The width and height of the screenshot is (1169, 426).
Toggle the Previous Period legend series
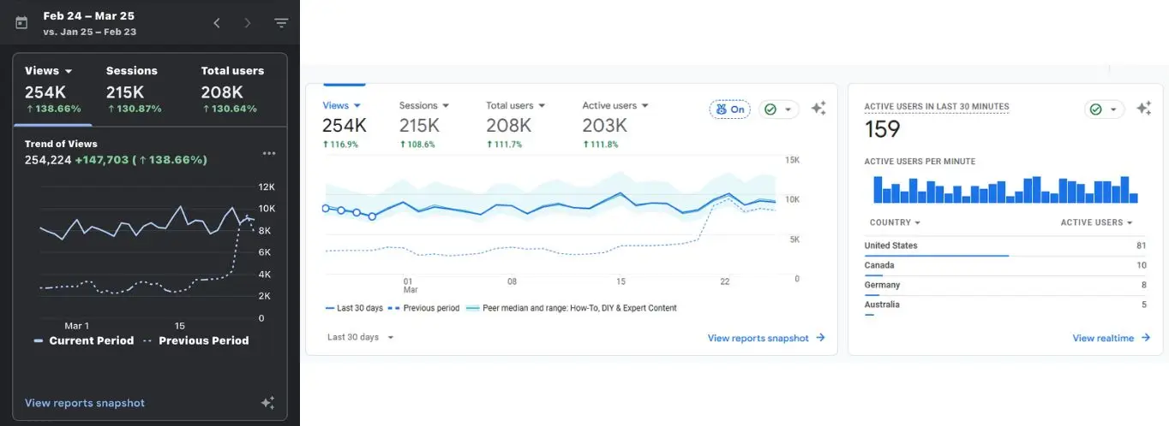pos(195,340)
